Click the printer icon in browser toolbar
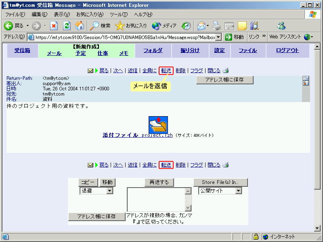The width and height of the screenshot is (323, 242). 216,26
